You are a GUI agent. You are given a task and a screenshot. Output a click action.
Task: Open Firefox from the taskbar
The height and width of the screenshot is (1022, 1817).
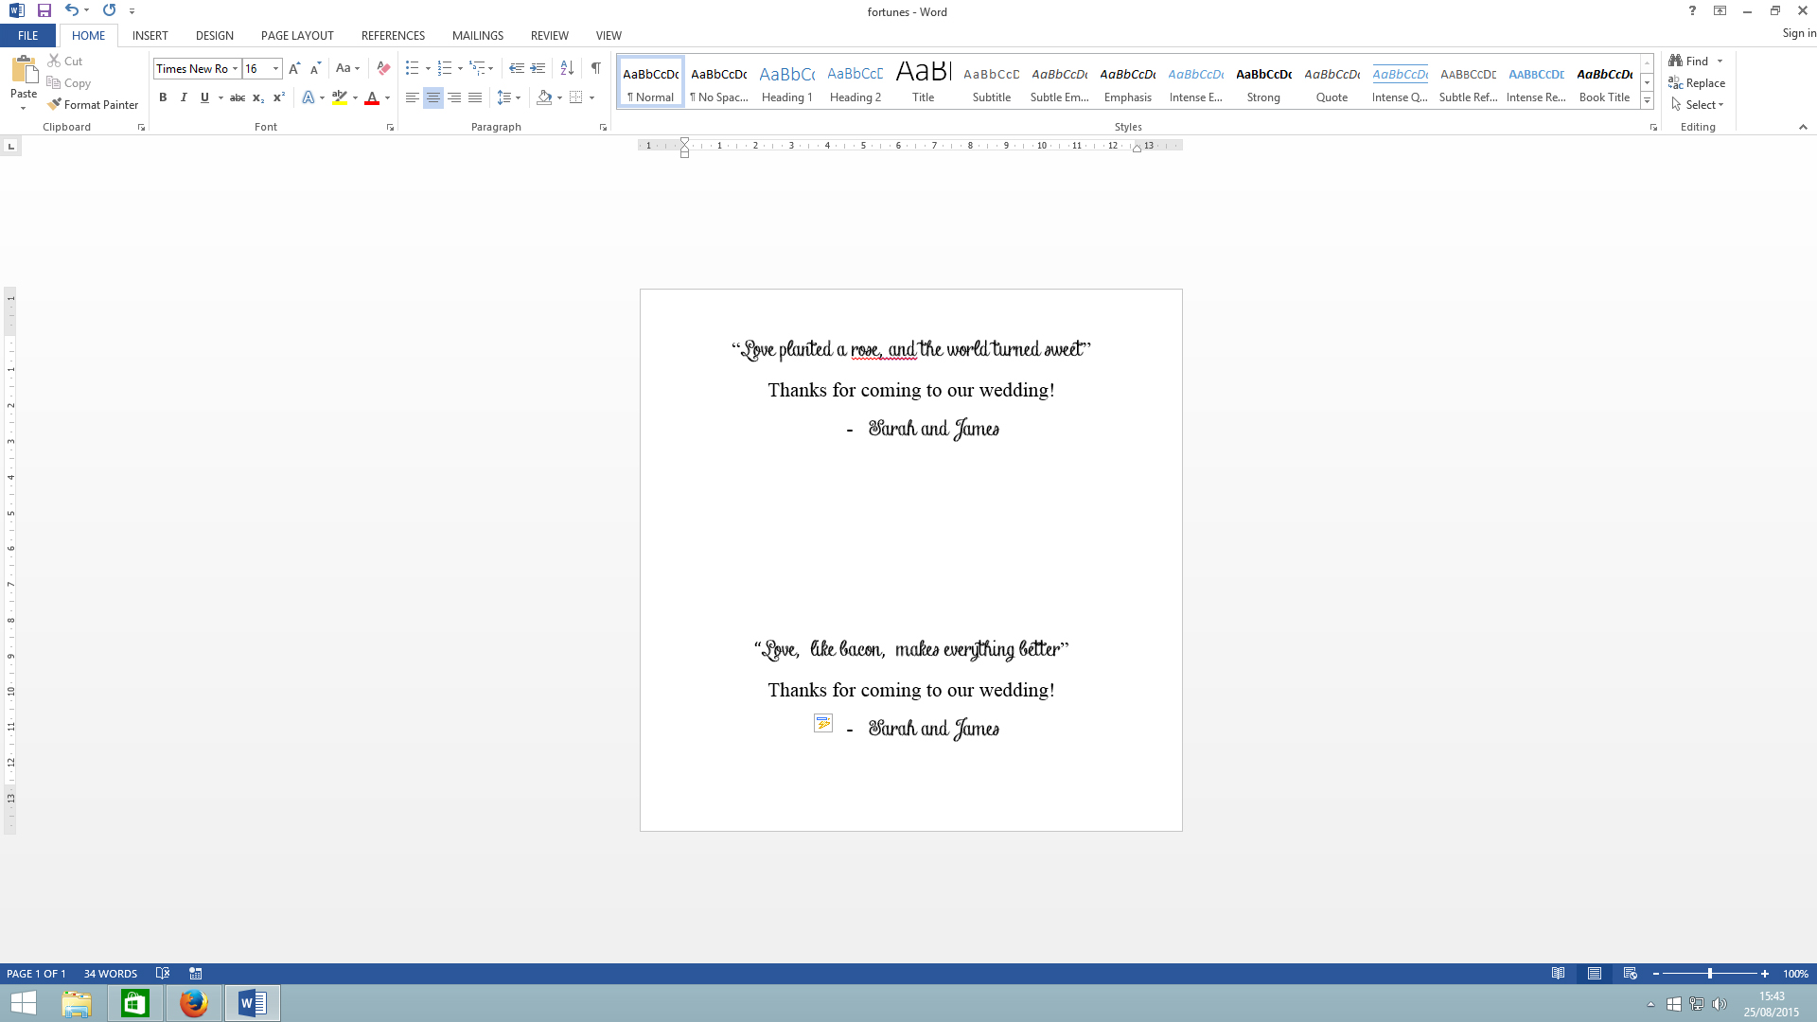pos(194,1002)
